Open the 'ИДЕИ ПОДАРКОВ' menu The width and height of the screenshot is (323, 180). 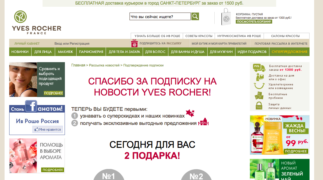(x=252, y=52)
